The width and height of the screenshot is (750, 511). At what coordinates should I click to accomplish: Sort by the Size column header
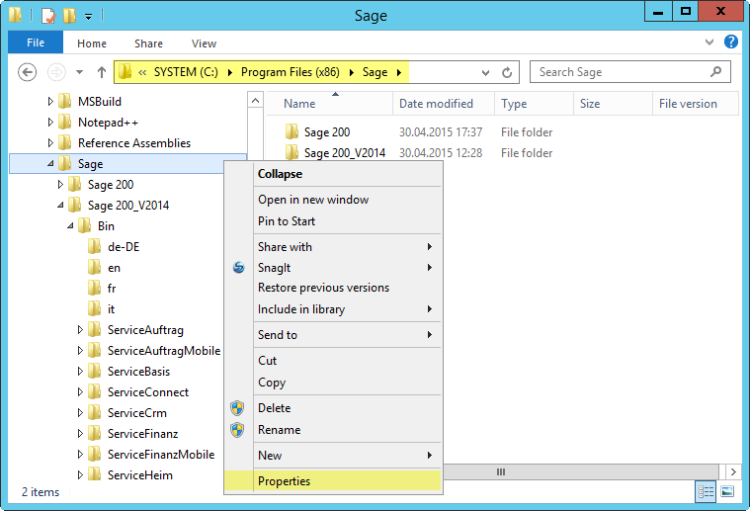(x=614, y=104)
